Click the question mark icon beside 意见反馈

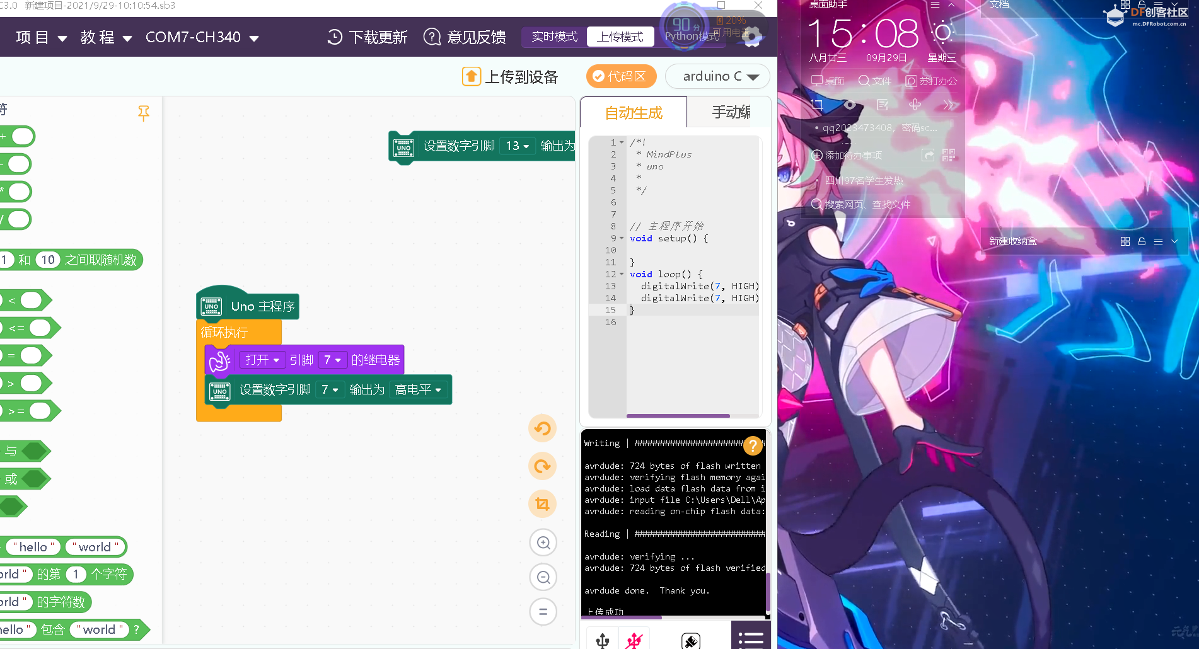(x=432, y=37)
